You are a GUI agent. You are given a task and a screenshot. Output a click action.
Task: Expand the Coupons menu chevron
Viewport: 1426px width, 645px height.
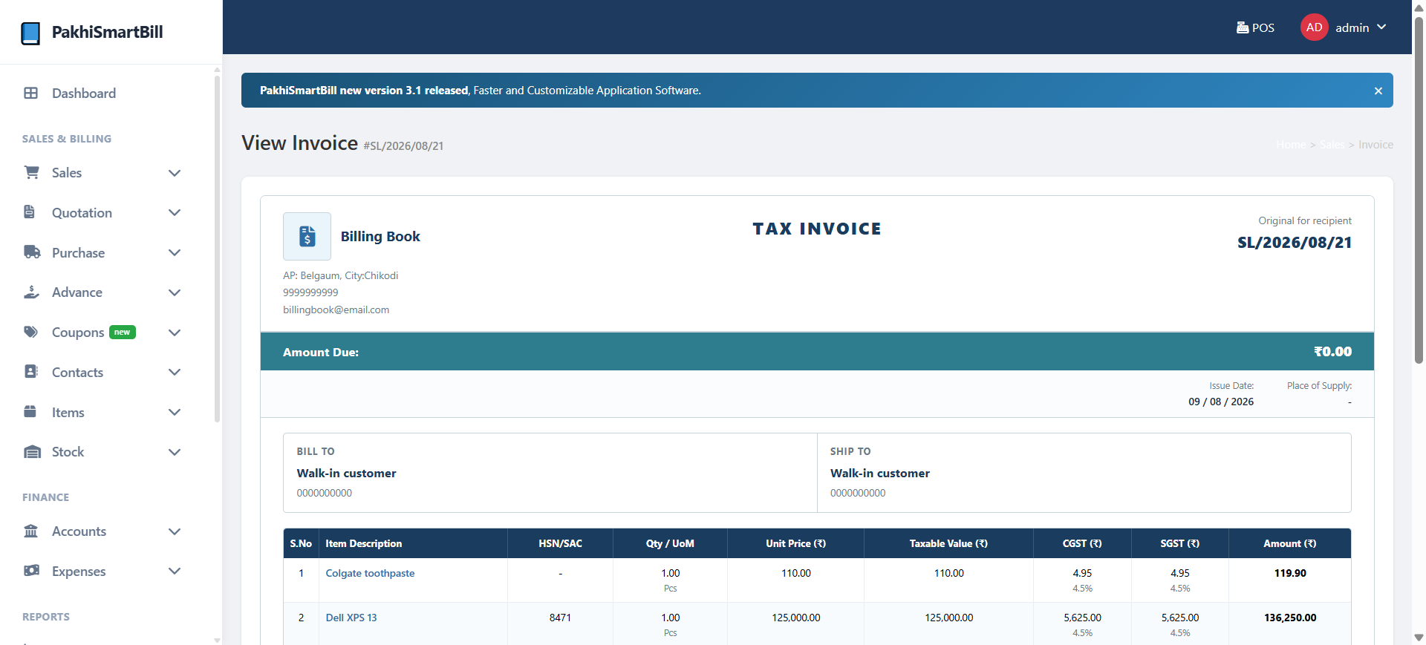(175, 333)
